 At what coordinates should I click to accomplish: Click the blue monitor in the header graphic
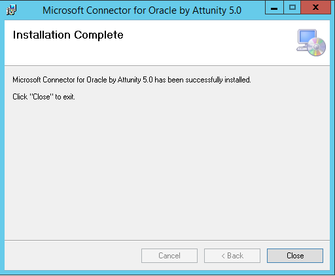(x=308, y=37)
